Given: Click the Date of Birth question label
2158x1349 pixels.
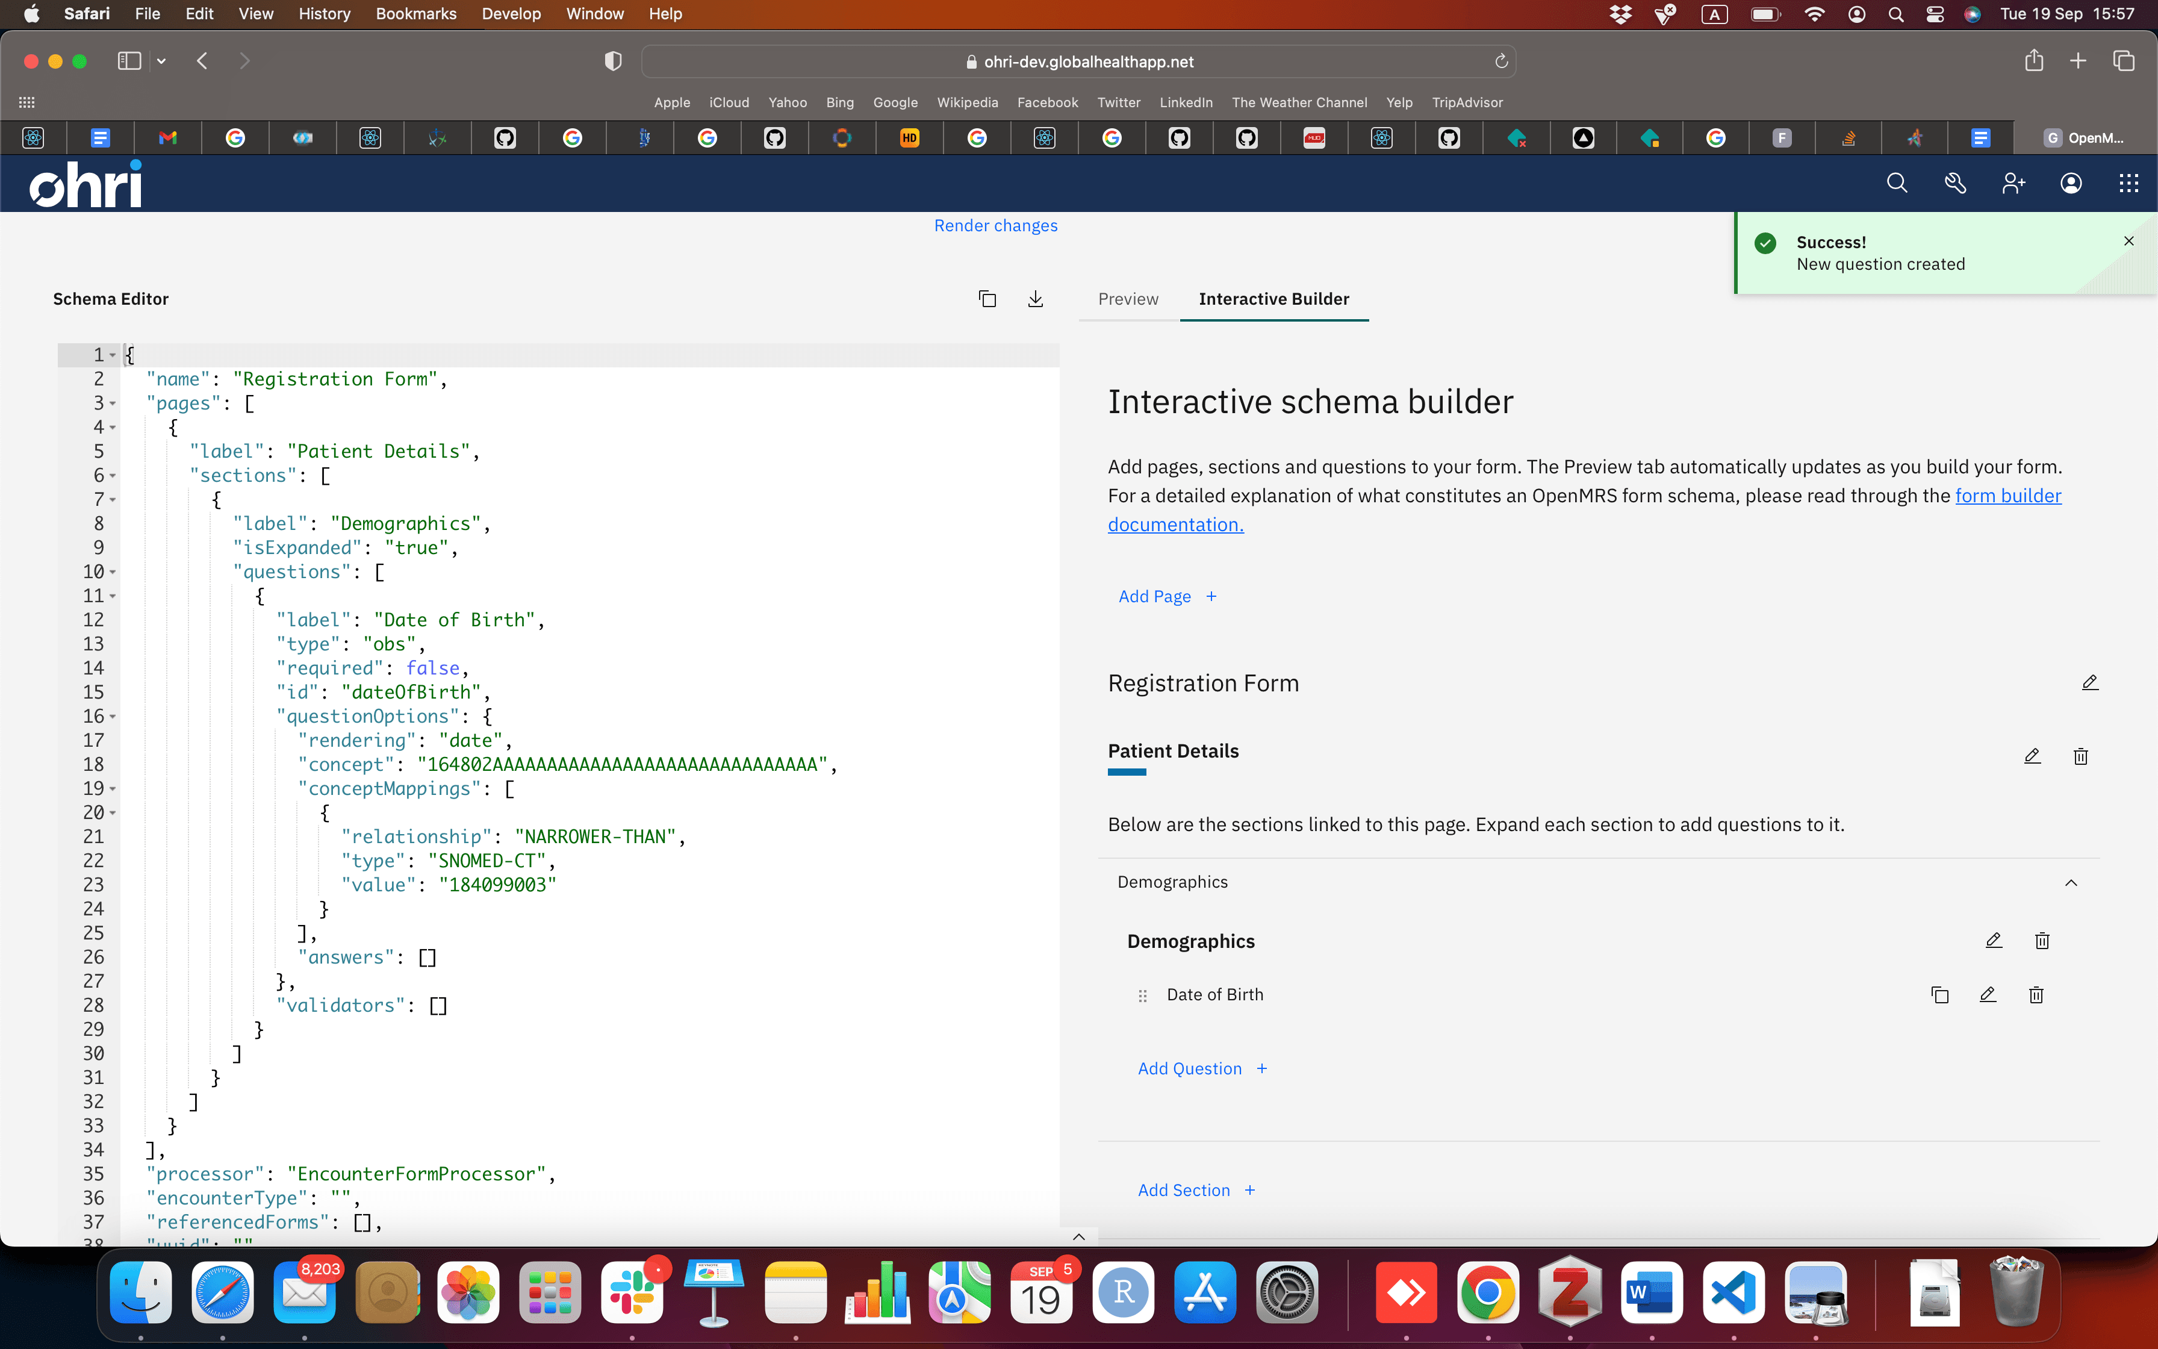Looking at the screenshot, I should click(1214, 995).
